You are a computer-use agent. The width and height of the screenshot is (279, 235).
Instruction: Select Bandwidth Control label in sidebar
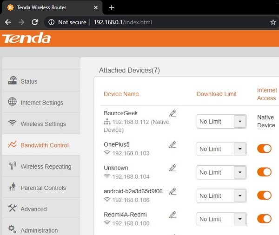pyautogui.click(x=45, y=145)
